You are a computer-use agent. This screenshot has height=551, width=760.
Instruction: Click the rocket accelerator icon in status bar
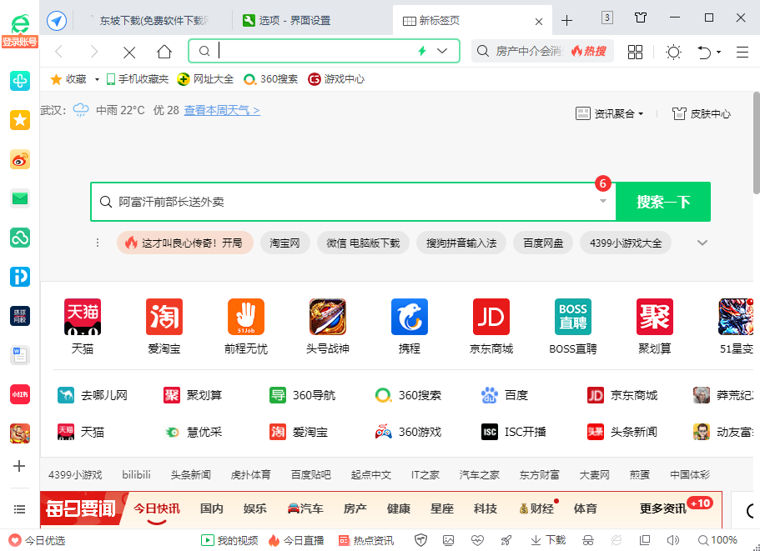pyautogui.click(x=506, y=540)
